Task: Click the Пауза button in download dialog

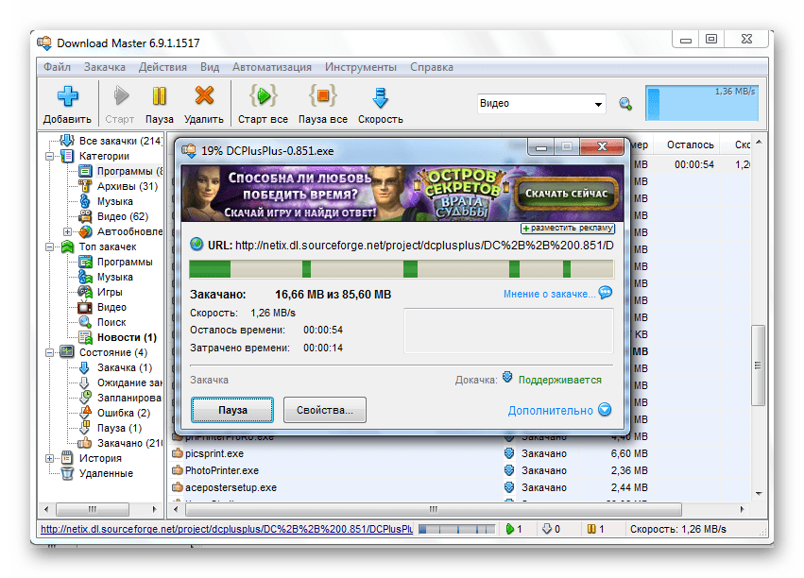Action: 232,410
